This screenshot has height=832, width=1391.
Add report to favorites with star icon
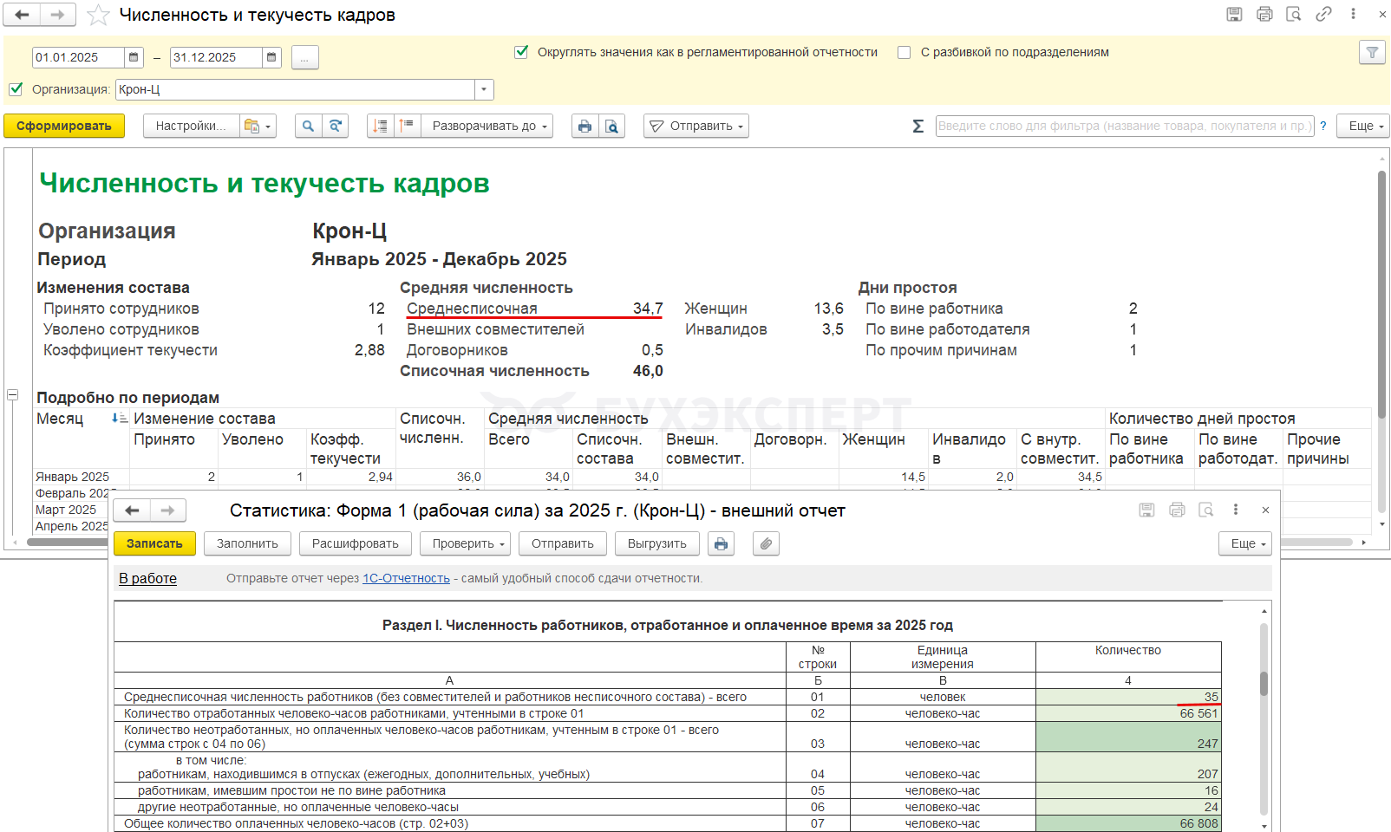98,15
